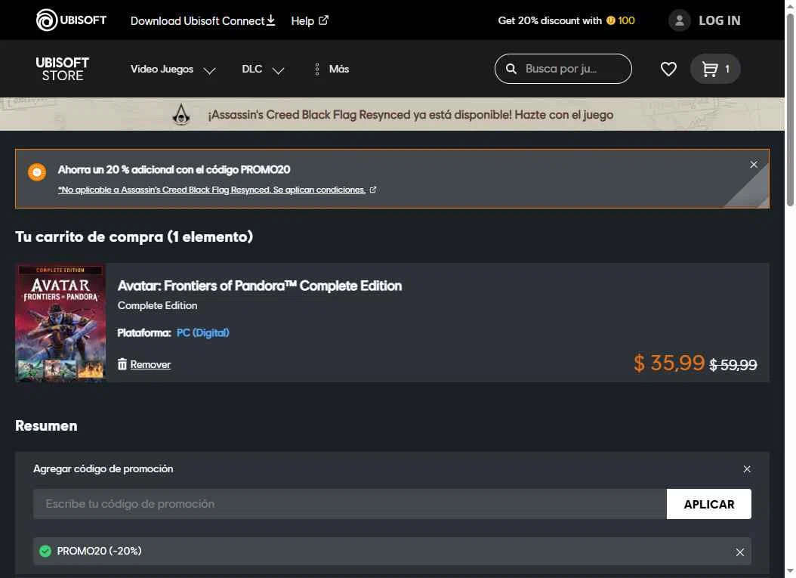Open Avatar: Frontiers of Pandora Complete Edition title
Image resolution: width=796 pixels, height=578 pixels.
[259, 286]
